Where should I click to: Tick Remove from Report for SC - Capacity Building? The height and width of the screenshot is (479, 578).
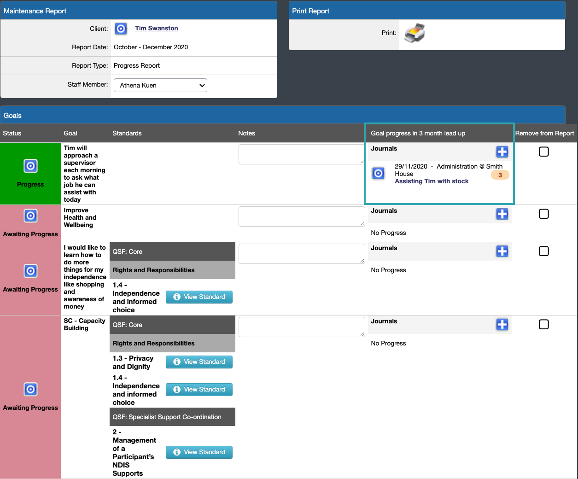pos(543,324)
